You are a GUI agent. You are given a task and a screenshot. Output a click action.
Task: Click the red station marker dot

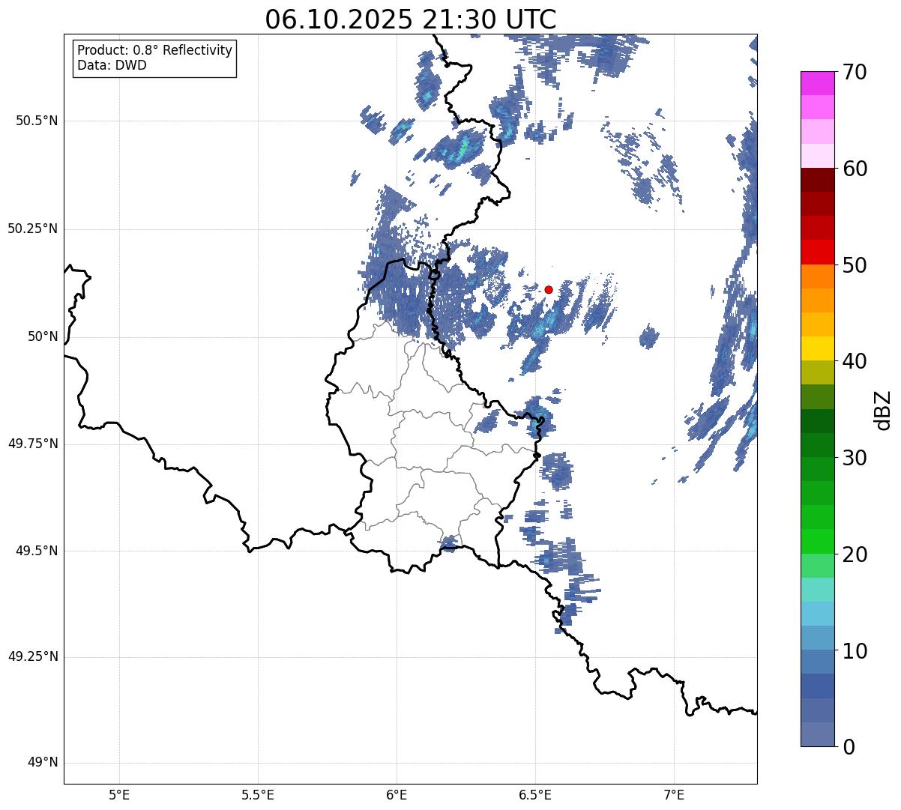(x=549, y=289)
